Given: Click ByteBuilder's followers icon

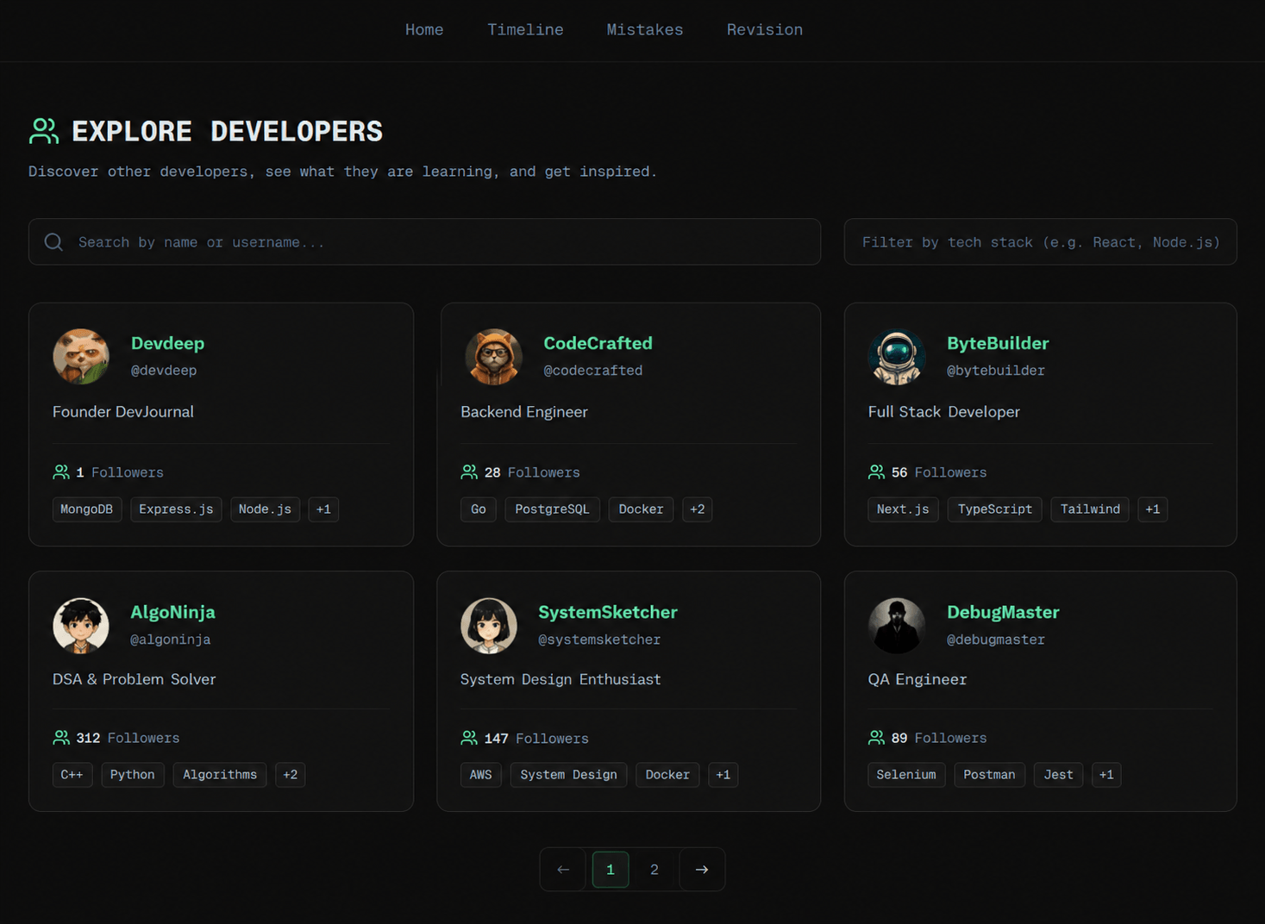Looking at the screenshot, I should click(876, 472).
